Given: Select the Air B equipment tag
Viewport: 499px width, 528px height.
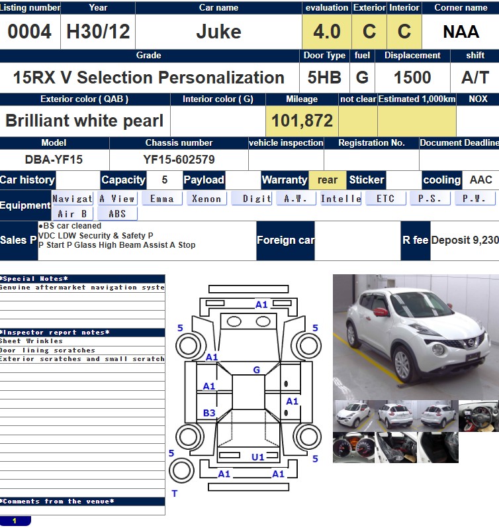Looking at the screenshot, I should pos(72,213).
